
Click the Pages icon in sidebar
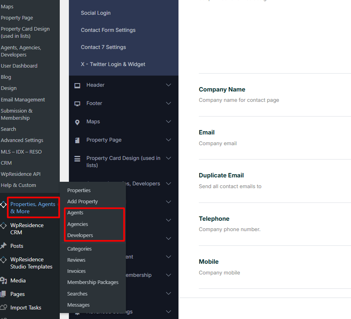coord(4,294)
